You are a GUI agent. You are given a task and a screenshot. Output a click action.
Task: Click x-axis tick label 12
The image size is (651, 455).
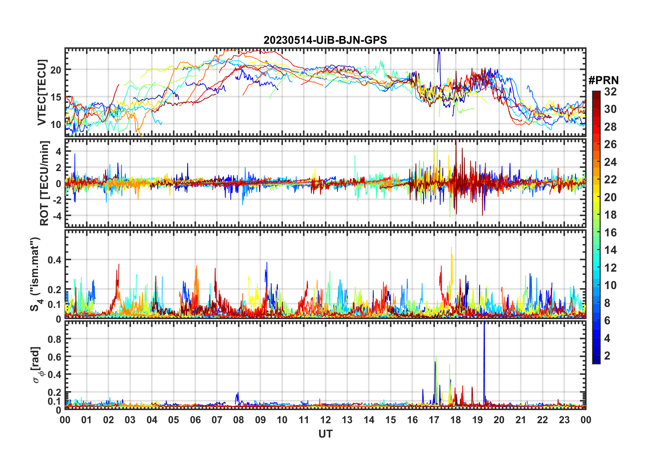click(325, 420)
